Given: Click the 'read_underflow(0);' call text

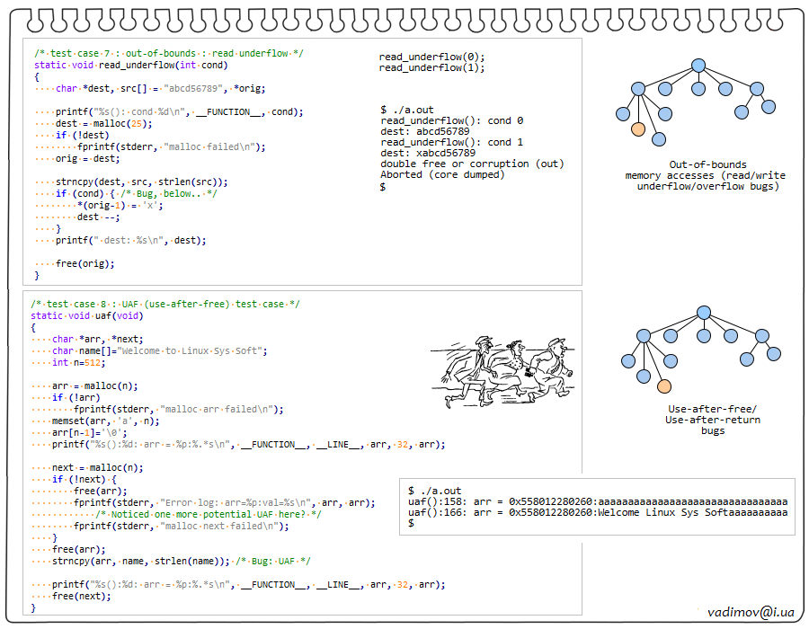Looking at the screenshot, I should (x=431, y=56).
